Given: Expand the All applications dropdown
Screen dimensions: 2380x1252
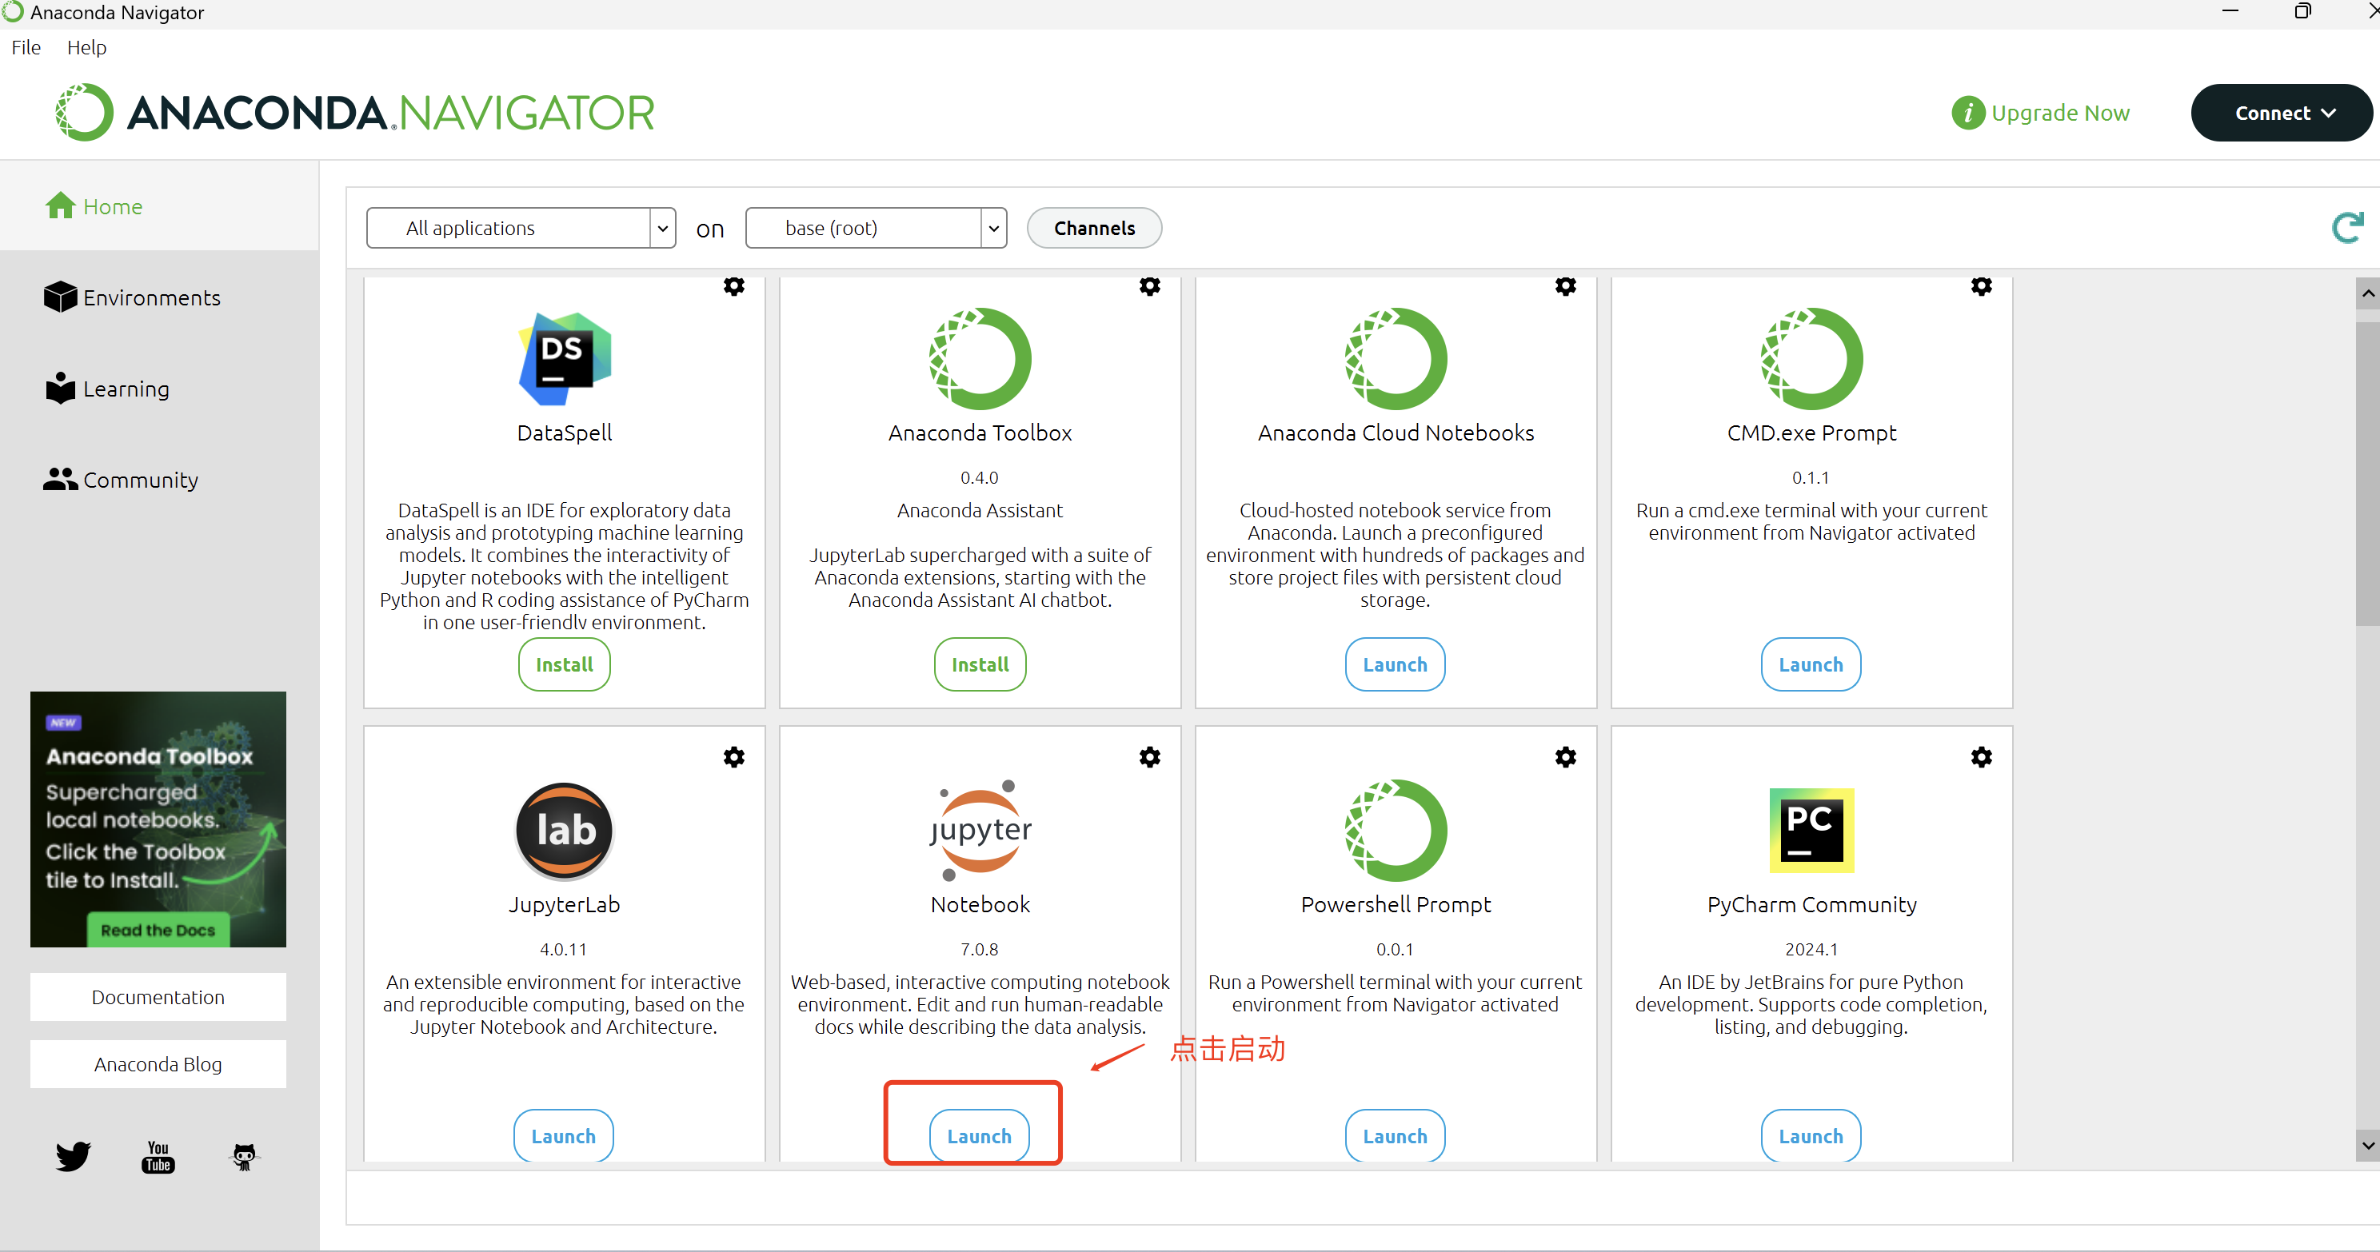Looking at the screenshot, I should pos(521,228).
